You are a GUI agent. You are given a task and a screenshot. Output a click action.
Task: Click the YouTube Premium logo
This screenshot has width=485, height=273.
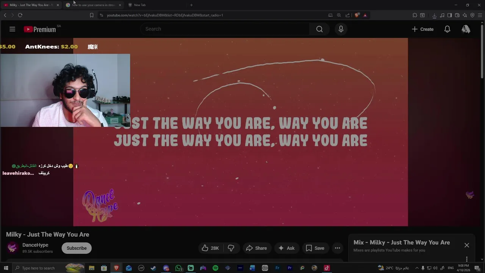(40, 29)
